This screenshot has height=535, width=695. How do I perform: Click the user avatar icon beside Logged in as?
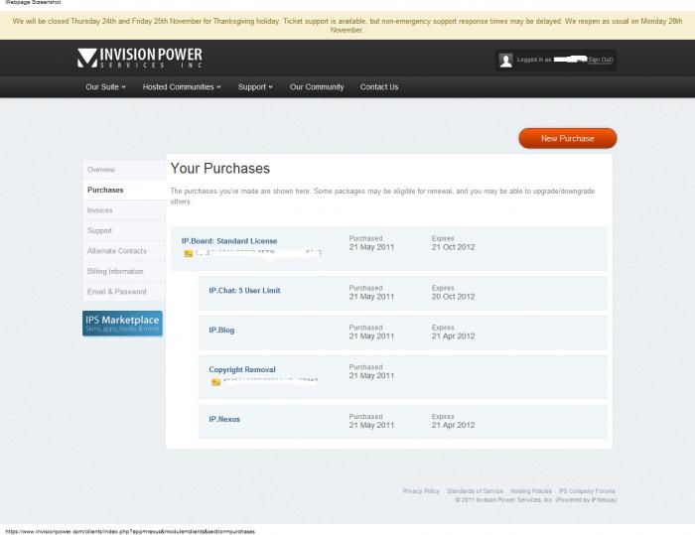tap(505, 60)
